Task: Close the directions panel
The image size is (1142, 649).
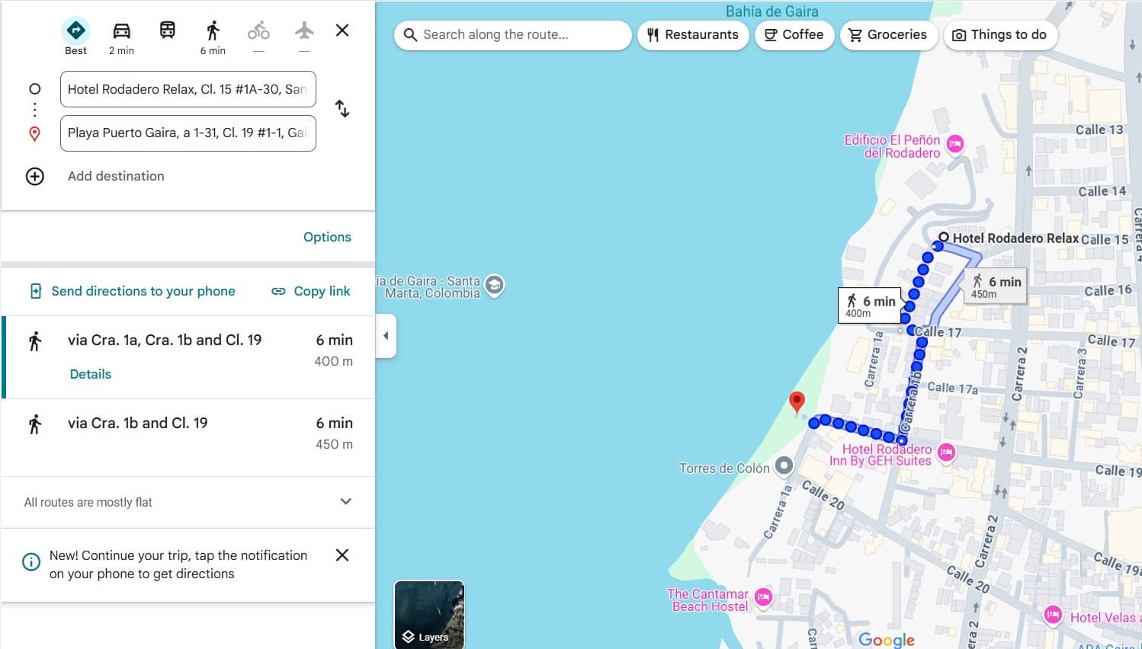Action: [x=342, y=30]
